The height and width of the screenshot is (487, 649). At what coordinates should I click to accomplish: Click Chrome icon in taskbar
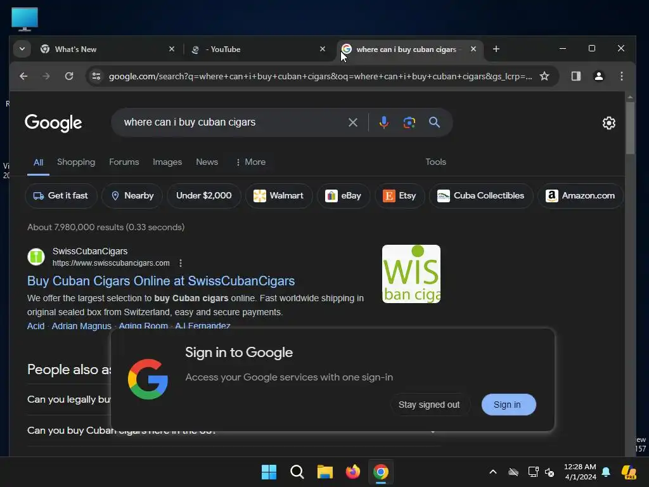(x=381, y=472)
